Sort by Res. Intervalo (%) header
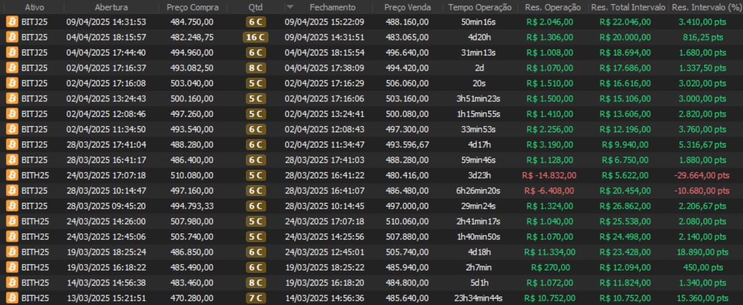Screen dimensions: 743x305 (706, 7)
